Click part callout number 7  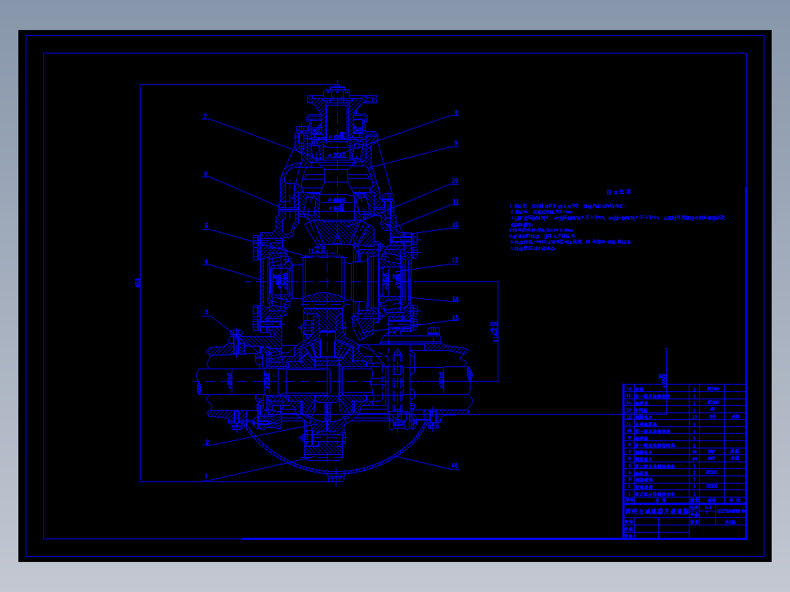click(x=205, y=116)
